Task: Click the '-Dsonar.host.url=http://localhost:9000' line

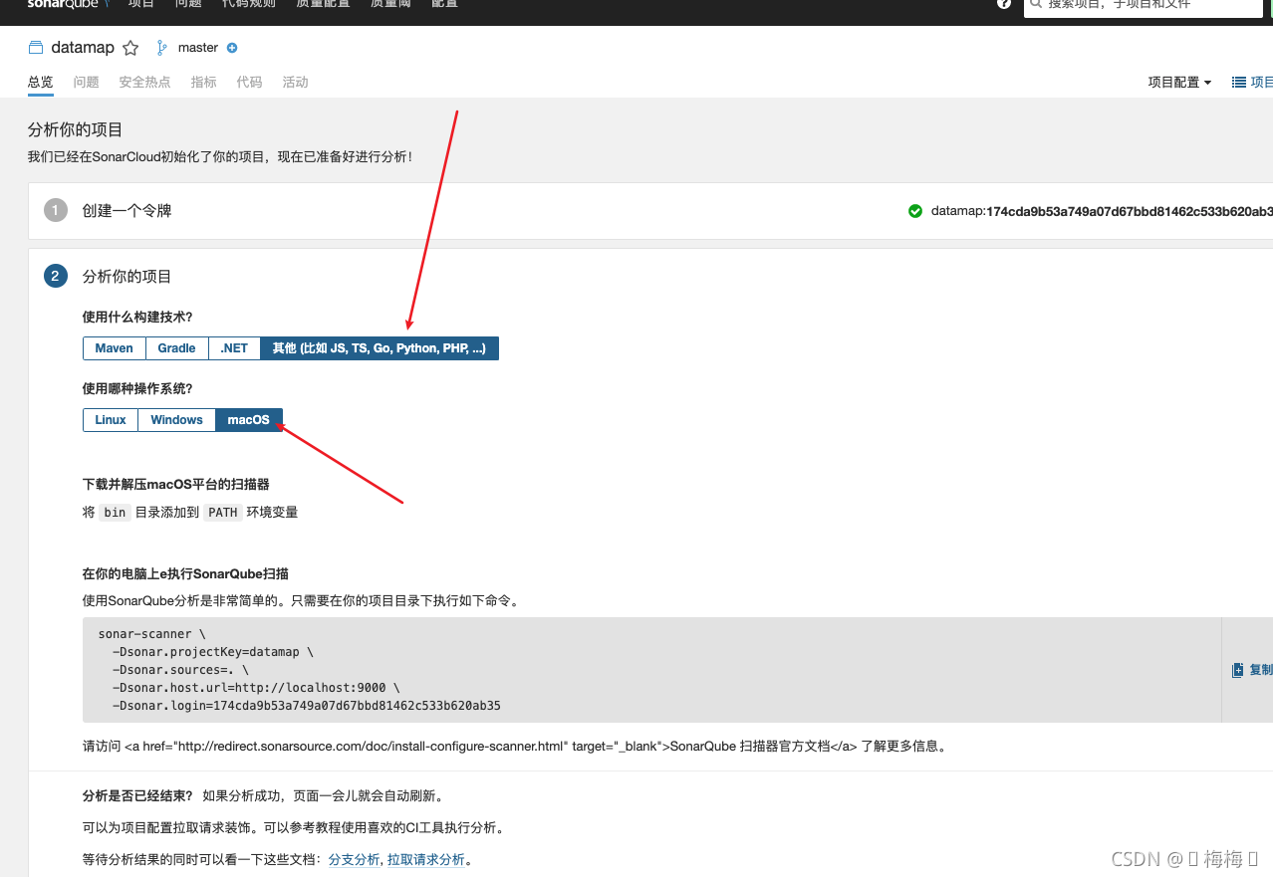Action: [x=256, y=688]
